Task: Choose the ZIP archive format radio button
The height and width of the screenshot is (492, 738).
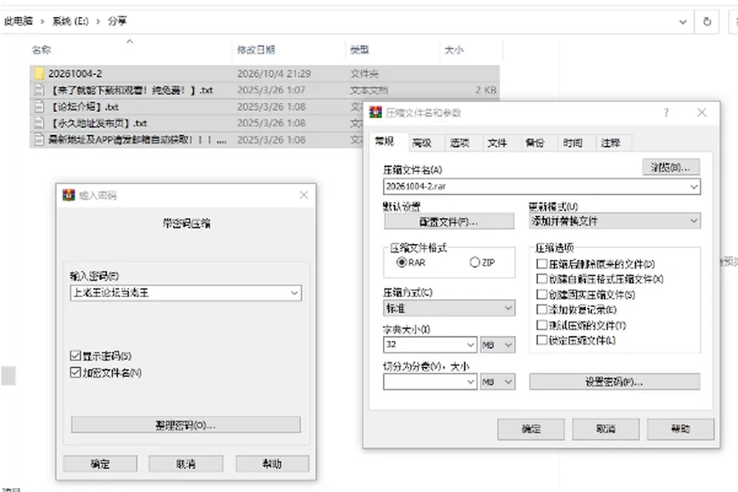Action: [474, 263]
